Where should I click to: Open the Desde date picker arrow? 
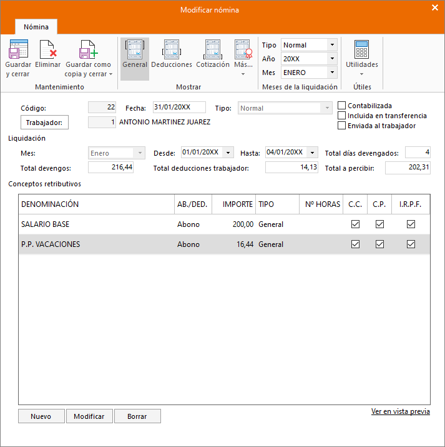pyautogui.click(x=228, y=153)
